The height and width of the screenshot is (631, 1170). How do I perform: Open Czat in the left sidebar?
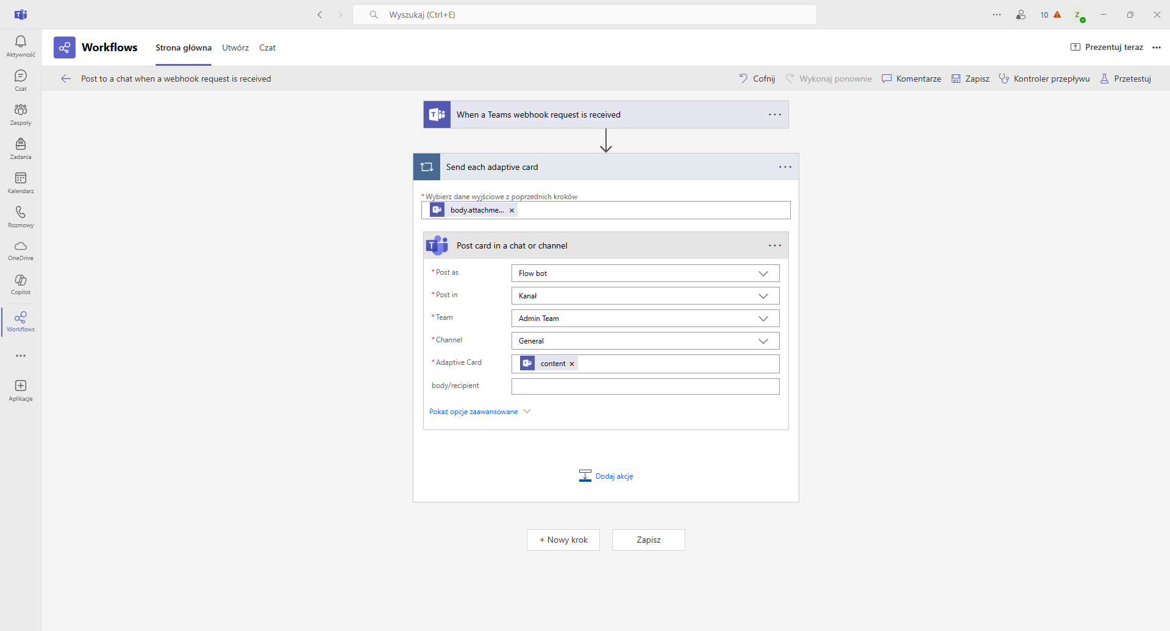tap(21, 80)
